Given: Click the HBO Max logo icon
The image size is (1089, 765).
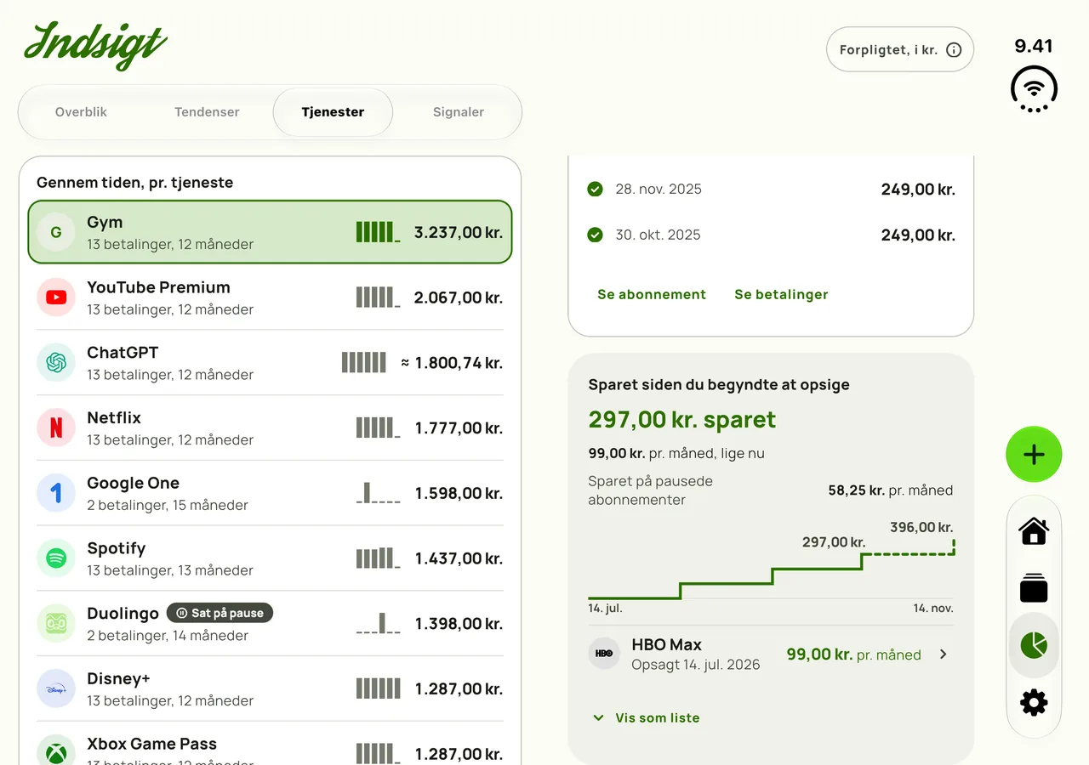Looking at the screenshot, I should click(x=604, y=654).
